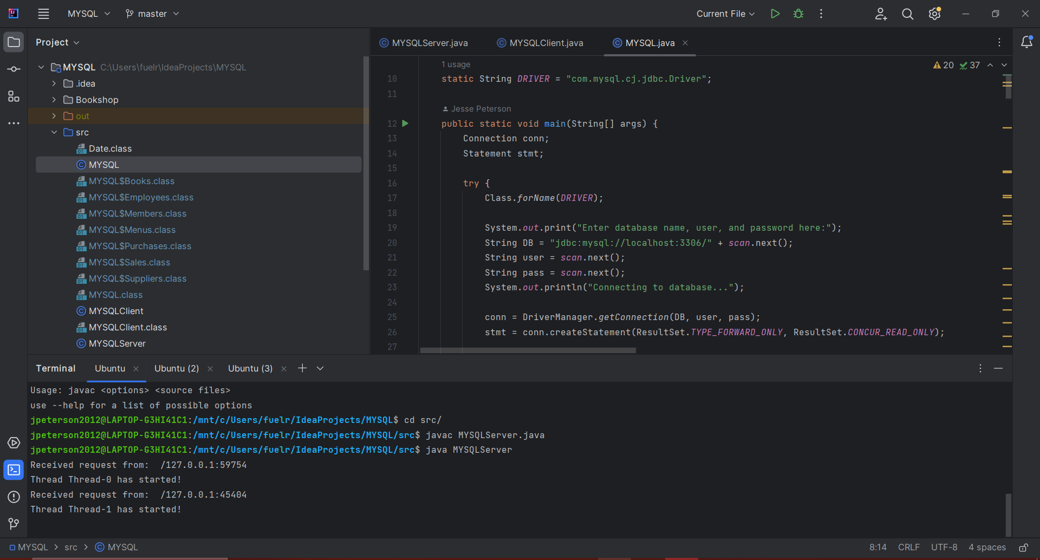1040x560 pixels.
Task: Open line:column 8:14 go-to dialog
Action: pos(877,548)
